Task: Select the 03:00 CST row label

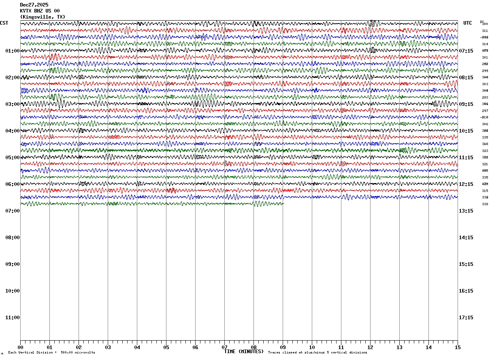Action: [x=12, y=104]
